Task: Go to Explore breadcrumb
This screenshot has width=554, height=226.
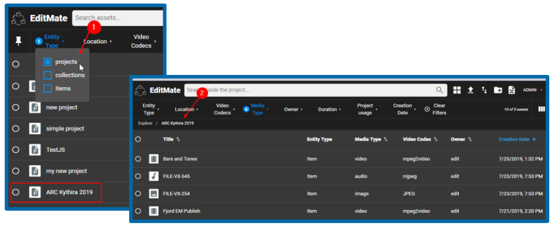Action: (145, 123)
